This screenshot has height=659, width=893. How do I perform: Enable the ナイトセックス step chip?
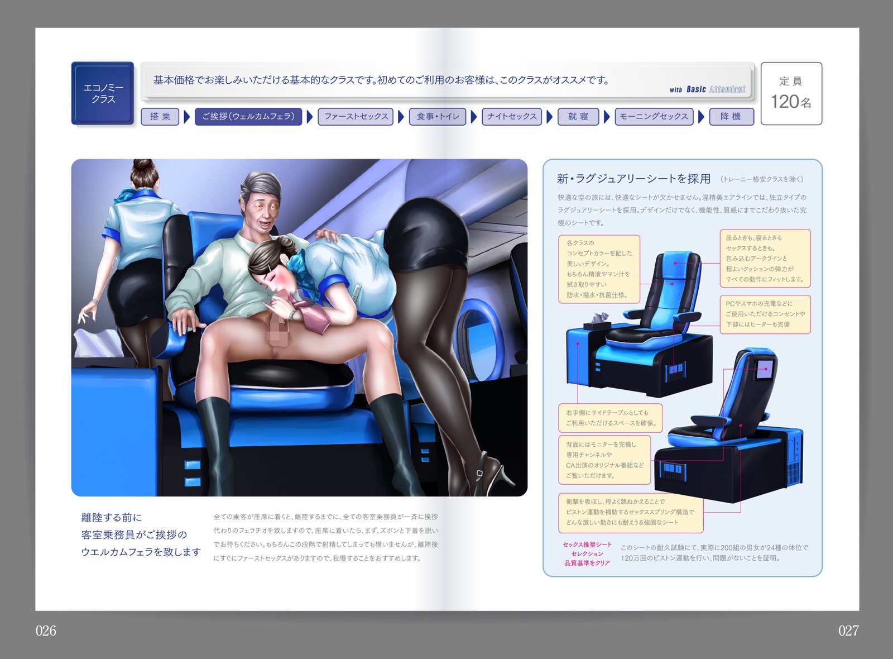(x=511, y=117)
